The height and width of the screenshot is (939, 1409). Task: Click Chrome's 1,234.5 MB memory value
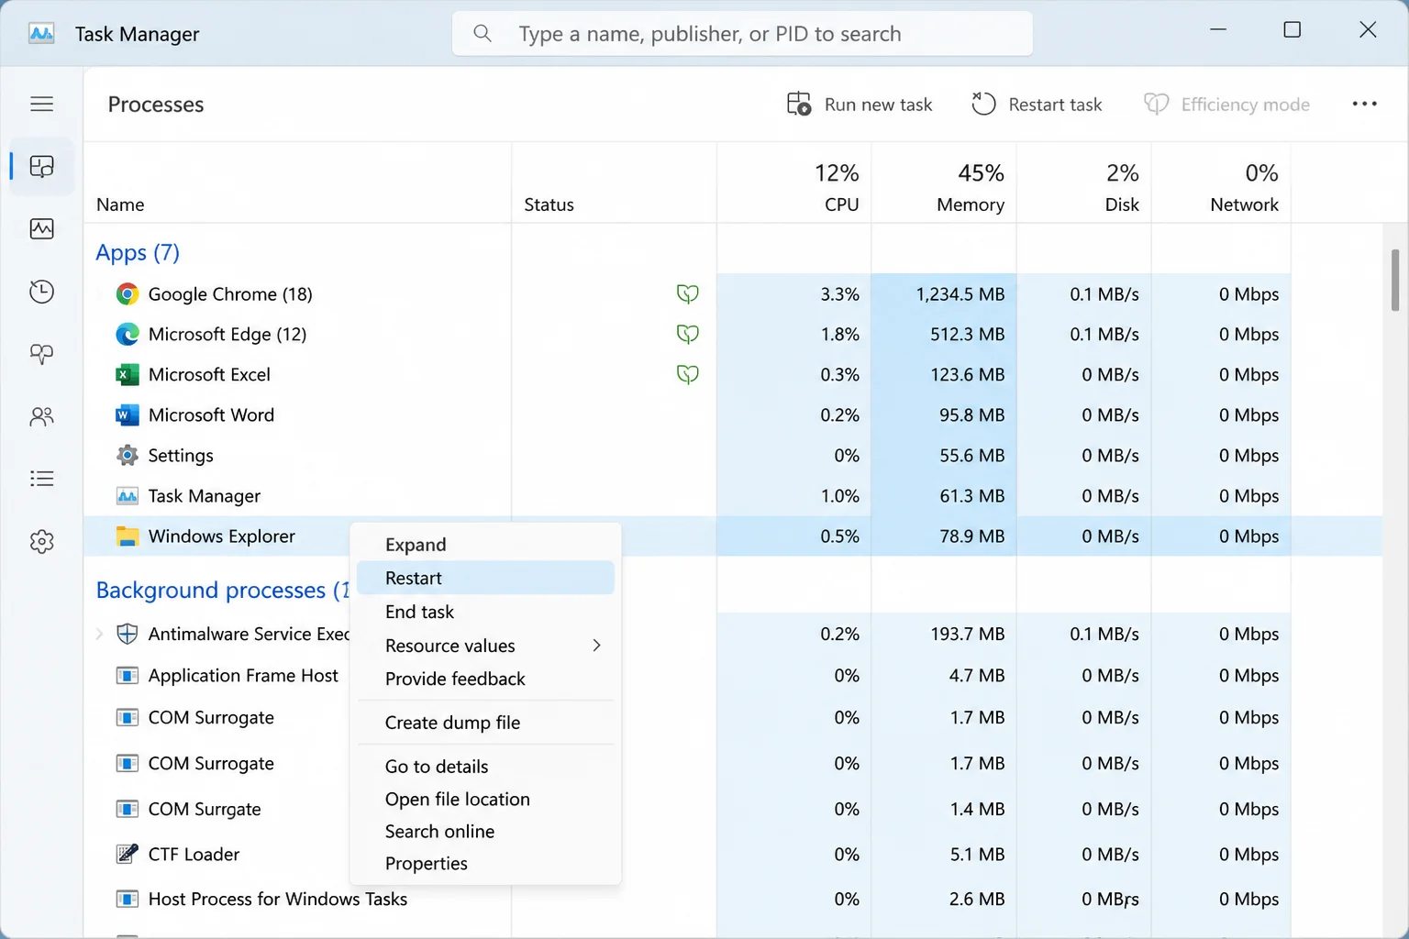(960, 294)
